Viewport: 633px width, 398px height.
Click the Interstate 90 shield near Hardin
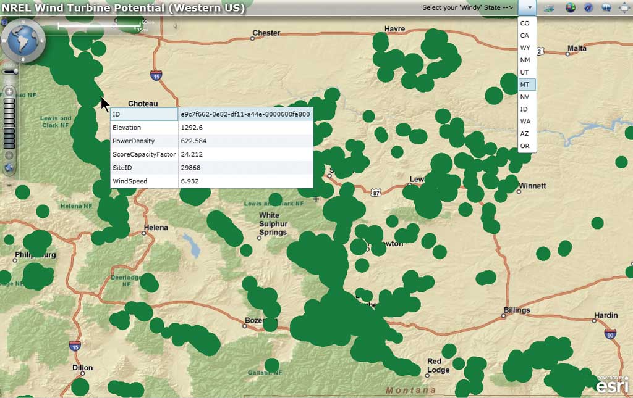point(610,334)
